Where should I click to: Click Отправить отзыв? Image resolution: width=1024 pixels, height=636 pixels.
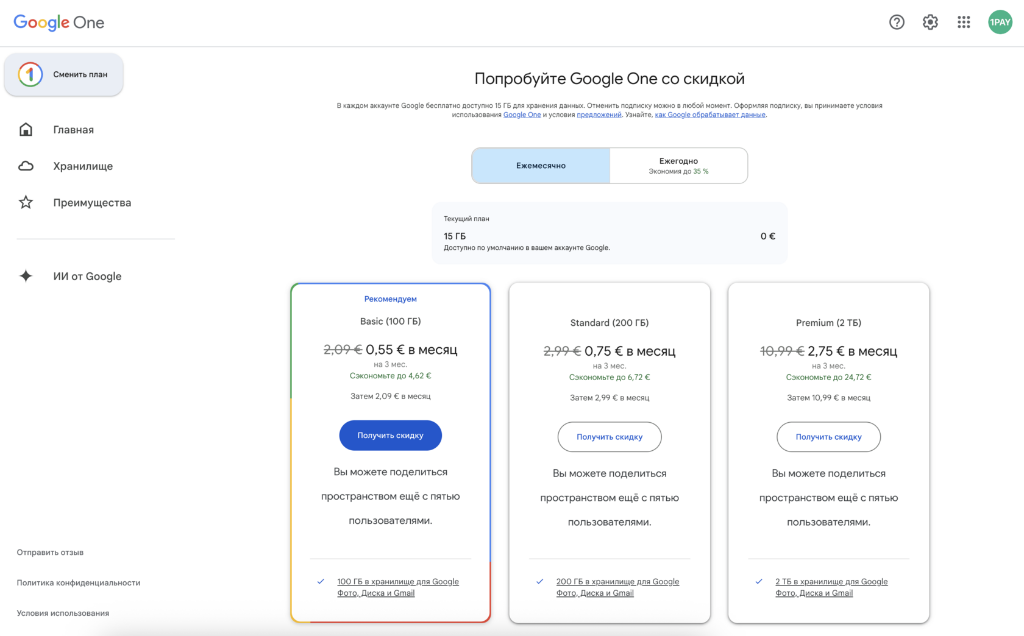tap(50, 553)
